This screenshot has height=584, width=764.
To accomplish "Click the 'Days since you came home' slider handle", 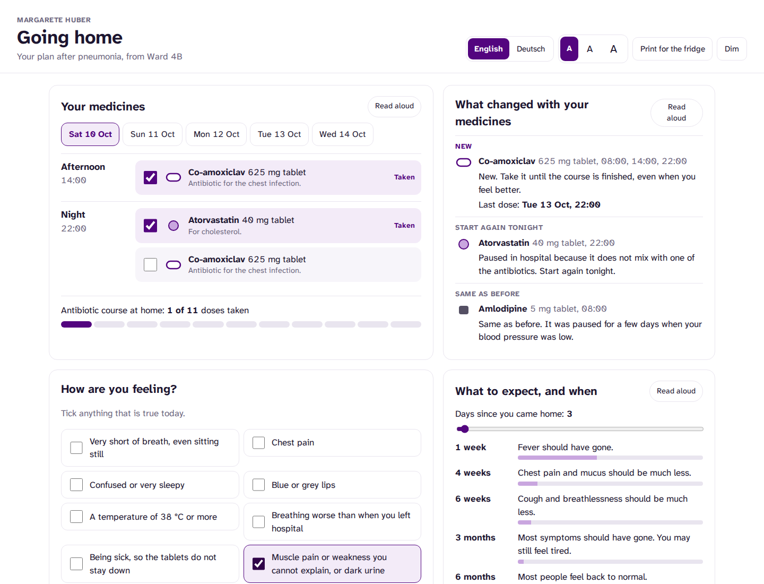I will 464,429.
